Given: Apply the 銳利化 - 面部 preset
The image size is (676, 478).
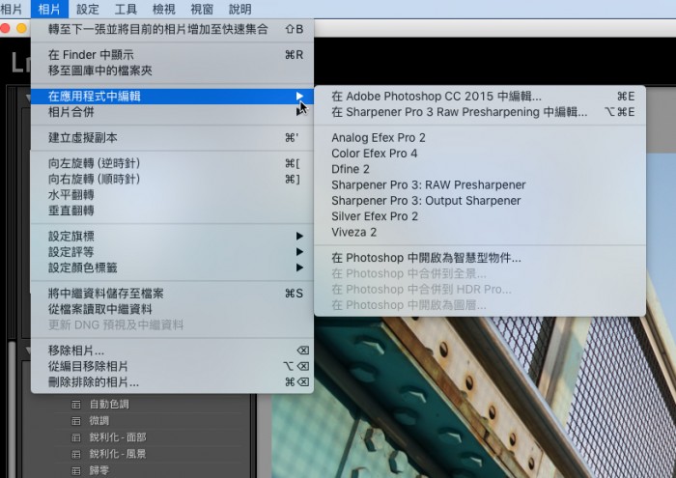Looking at the screenshot, I should click(x=118, y=437).
